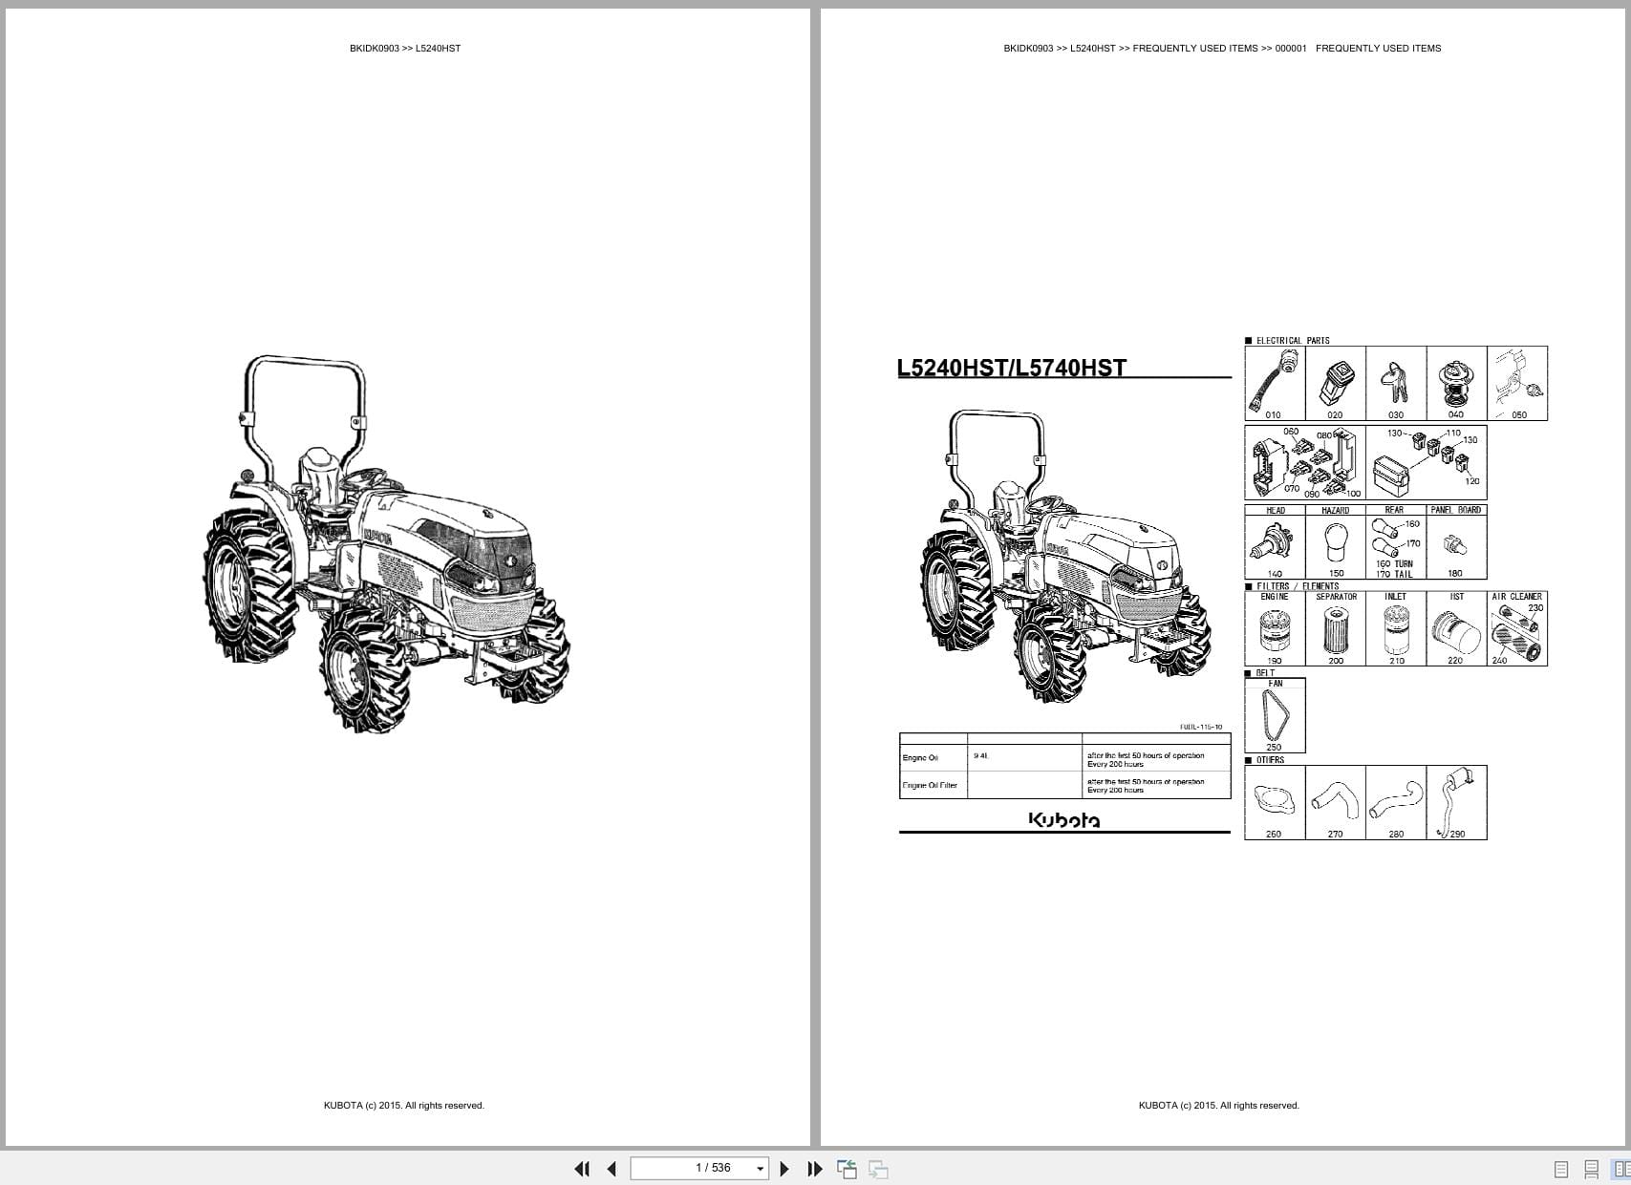Image resolution: width=1631 pixels, height=1185 pixels.
Task: Switch to continuous scrolling page view
Action: (1592, 1169)
